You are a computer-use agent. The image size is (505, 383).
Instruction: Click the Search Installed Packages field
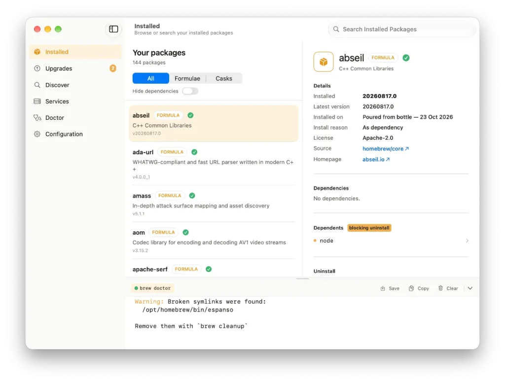coord(402,29)
